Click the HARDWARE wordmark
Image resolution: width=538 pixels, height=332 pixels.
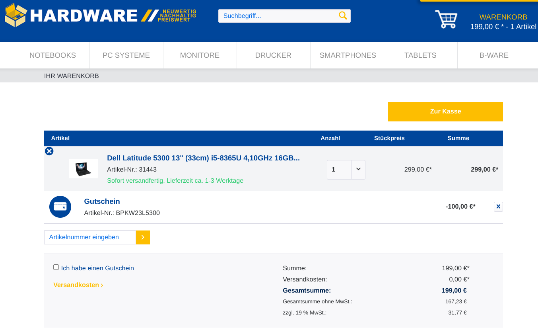point(84,16)
